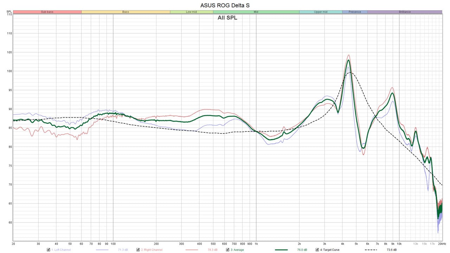Click the 3: Average legend label
The width and height of the screenshot is (450, 253).
tap(237, 250)
